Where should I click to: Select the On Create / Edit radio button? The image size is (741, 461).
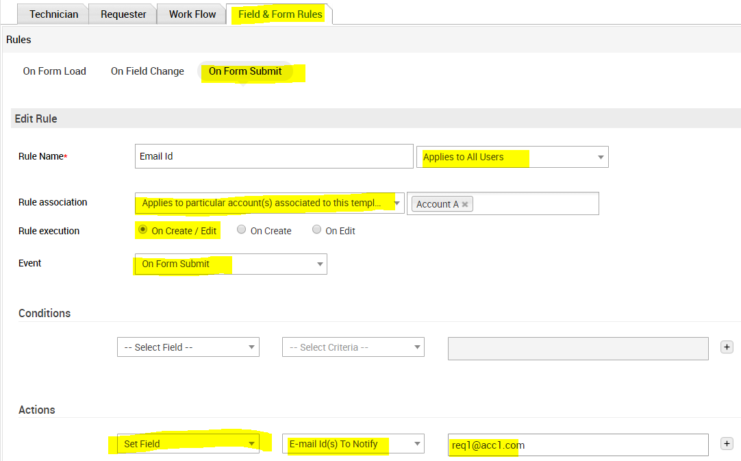click(142, 230)
